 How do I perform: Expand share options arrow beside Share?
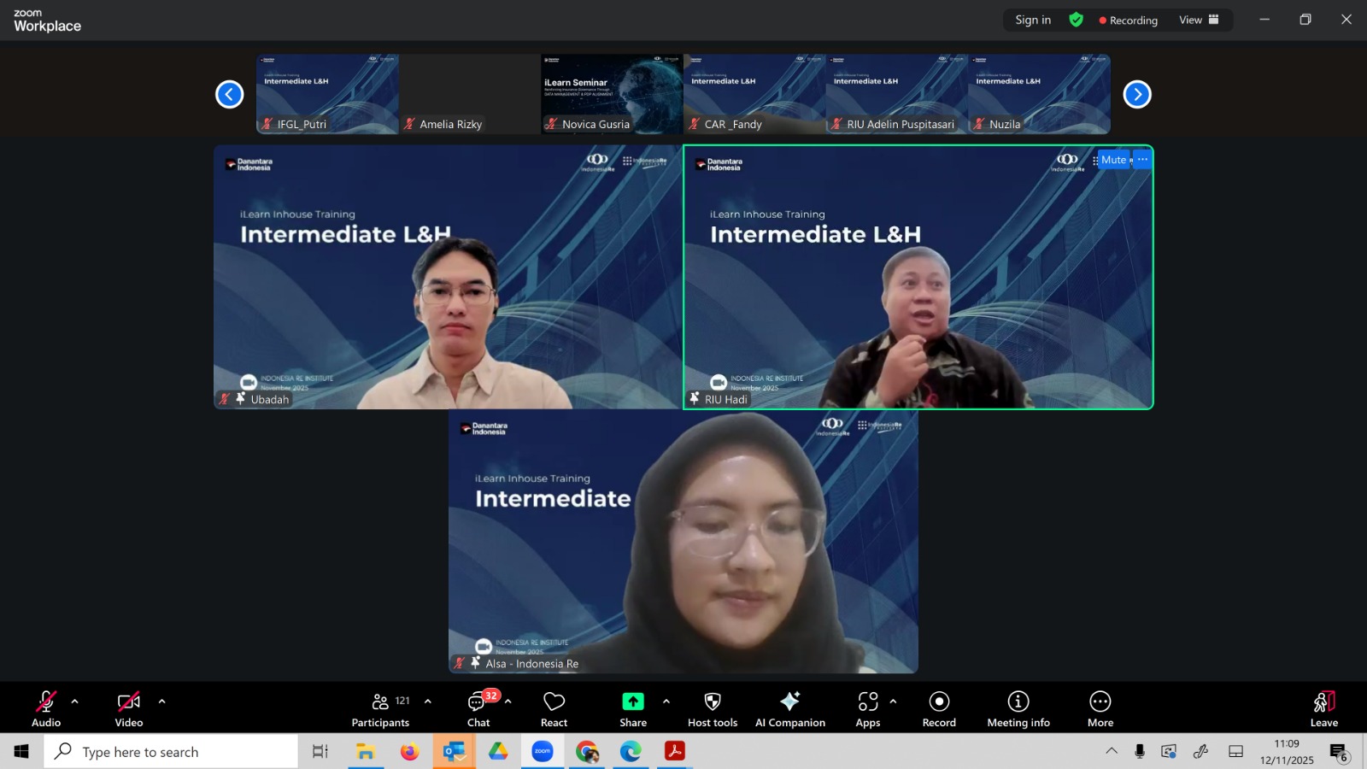pos(666,701)
